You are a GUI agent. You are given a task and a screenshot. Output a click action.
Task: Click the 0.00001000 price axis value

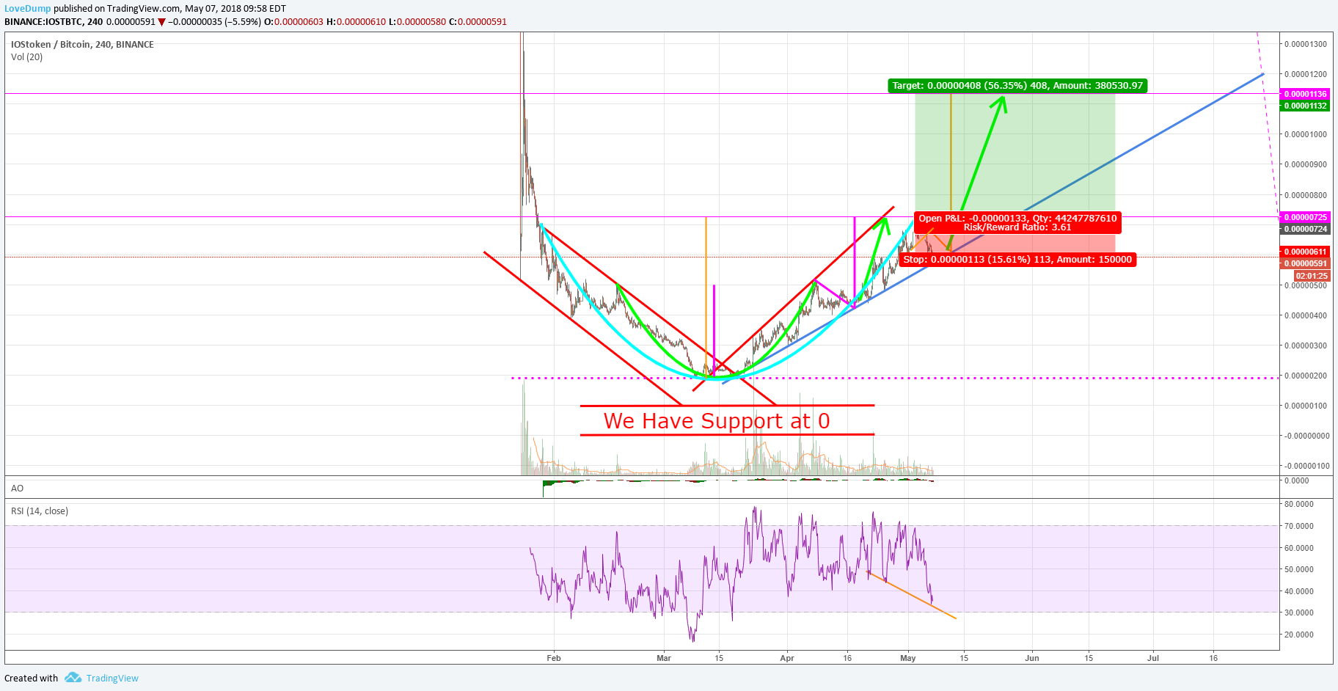[1305, 134]
